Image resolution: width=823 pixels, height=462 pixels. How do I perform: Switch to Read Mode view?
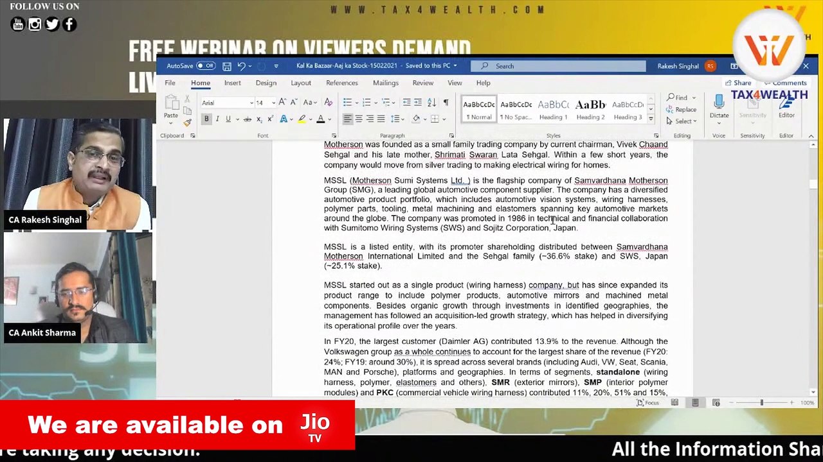click(674, 403)
